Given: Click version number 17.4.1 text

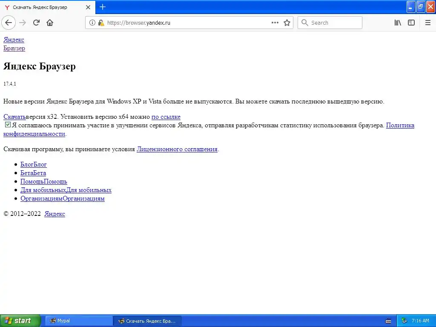Looking at the screenshot, I should (10, 84).
